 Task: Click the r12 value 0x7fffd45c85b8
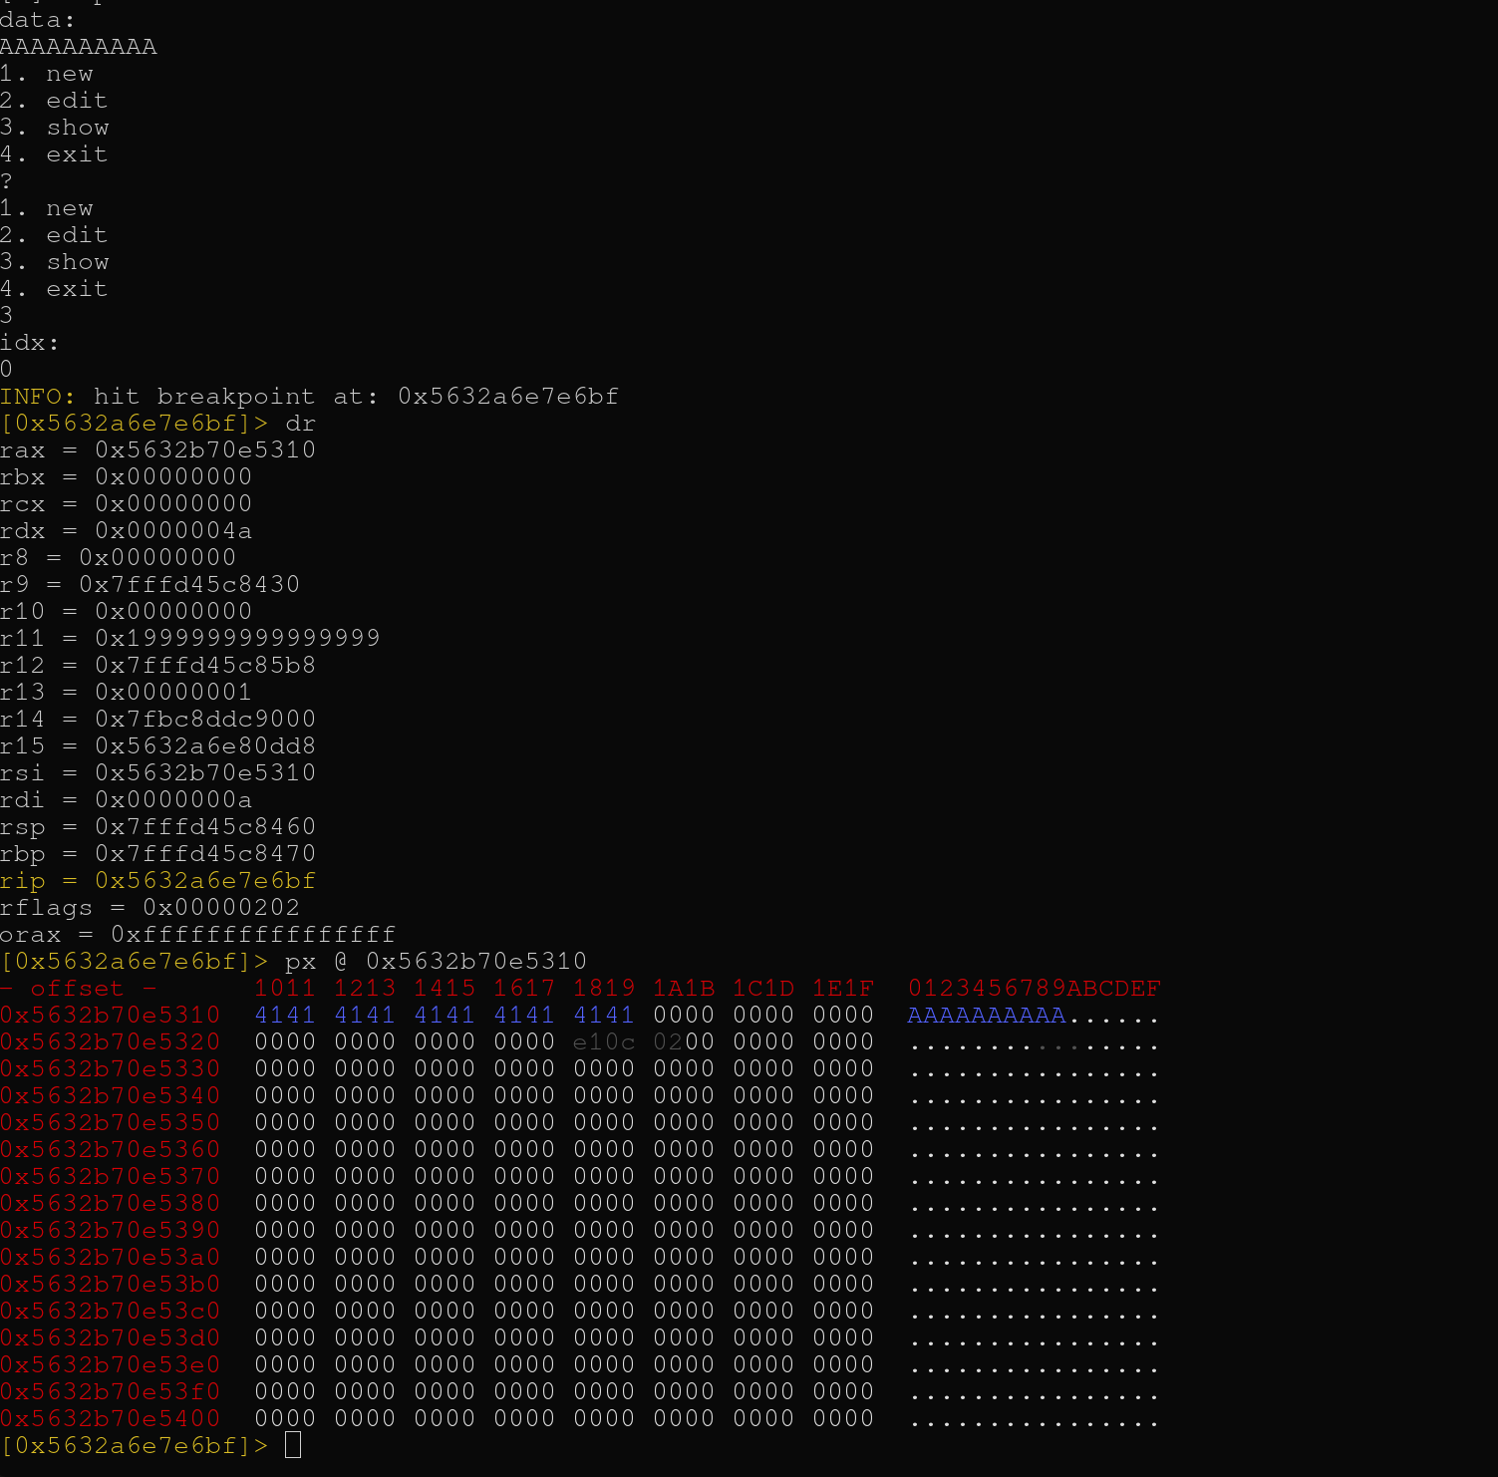[205, 666]
